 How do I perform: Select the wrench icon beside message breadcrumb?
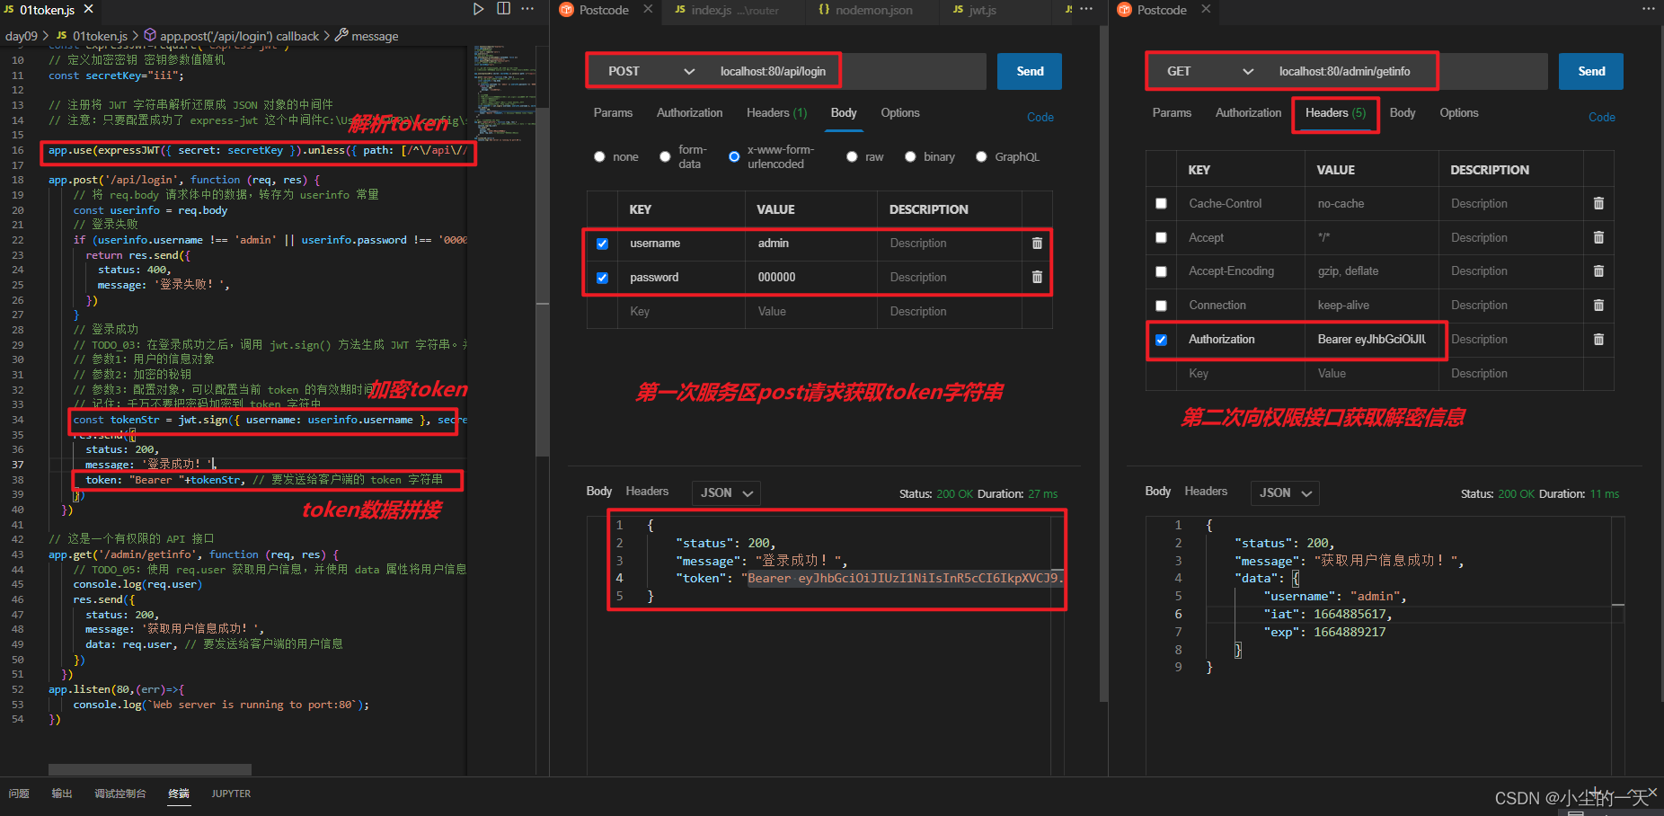pyautogui.click(x=340, y=36)
